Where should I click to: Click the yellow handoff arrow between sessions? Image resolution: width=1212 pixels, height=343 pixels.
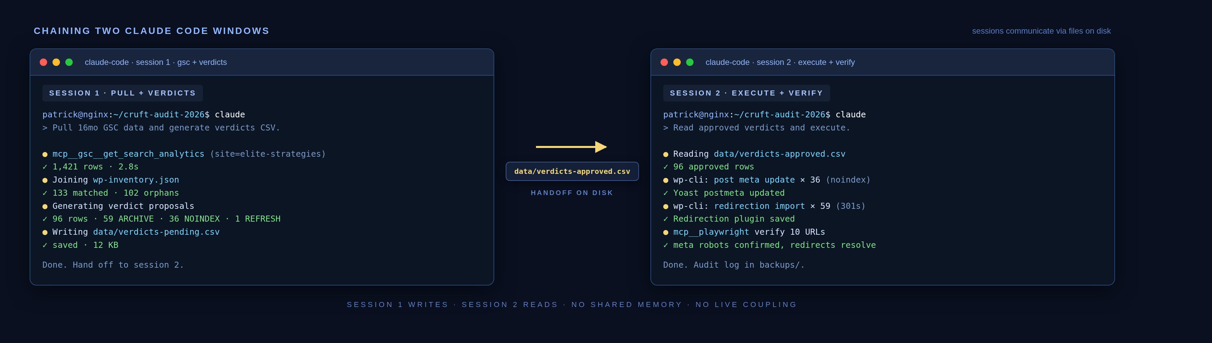[572, 147]
